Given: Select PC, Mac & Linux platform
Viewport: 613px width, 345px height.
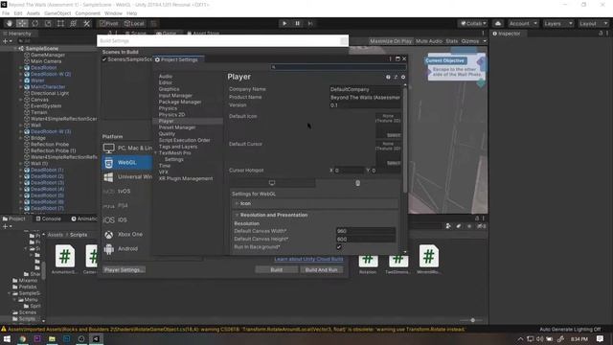Looking at the screenshot, I should pos(127,148).
